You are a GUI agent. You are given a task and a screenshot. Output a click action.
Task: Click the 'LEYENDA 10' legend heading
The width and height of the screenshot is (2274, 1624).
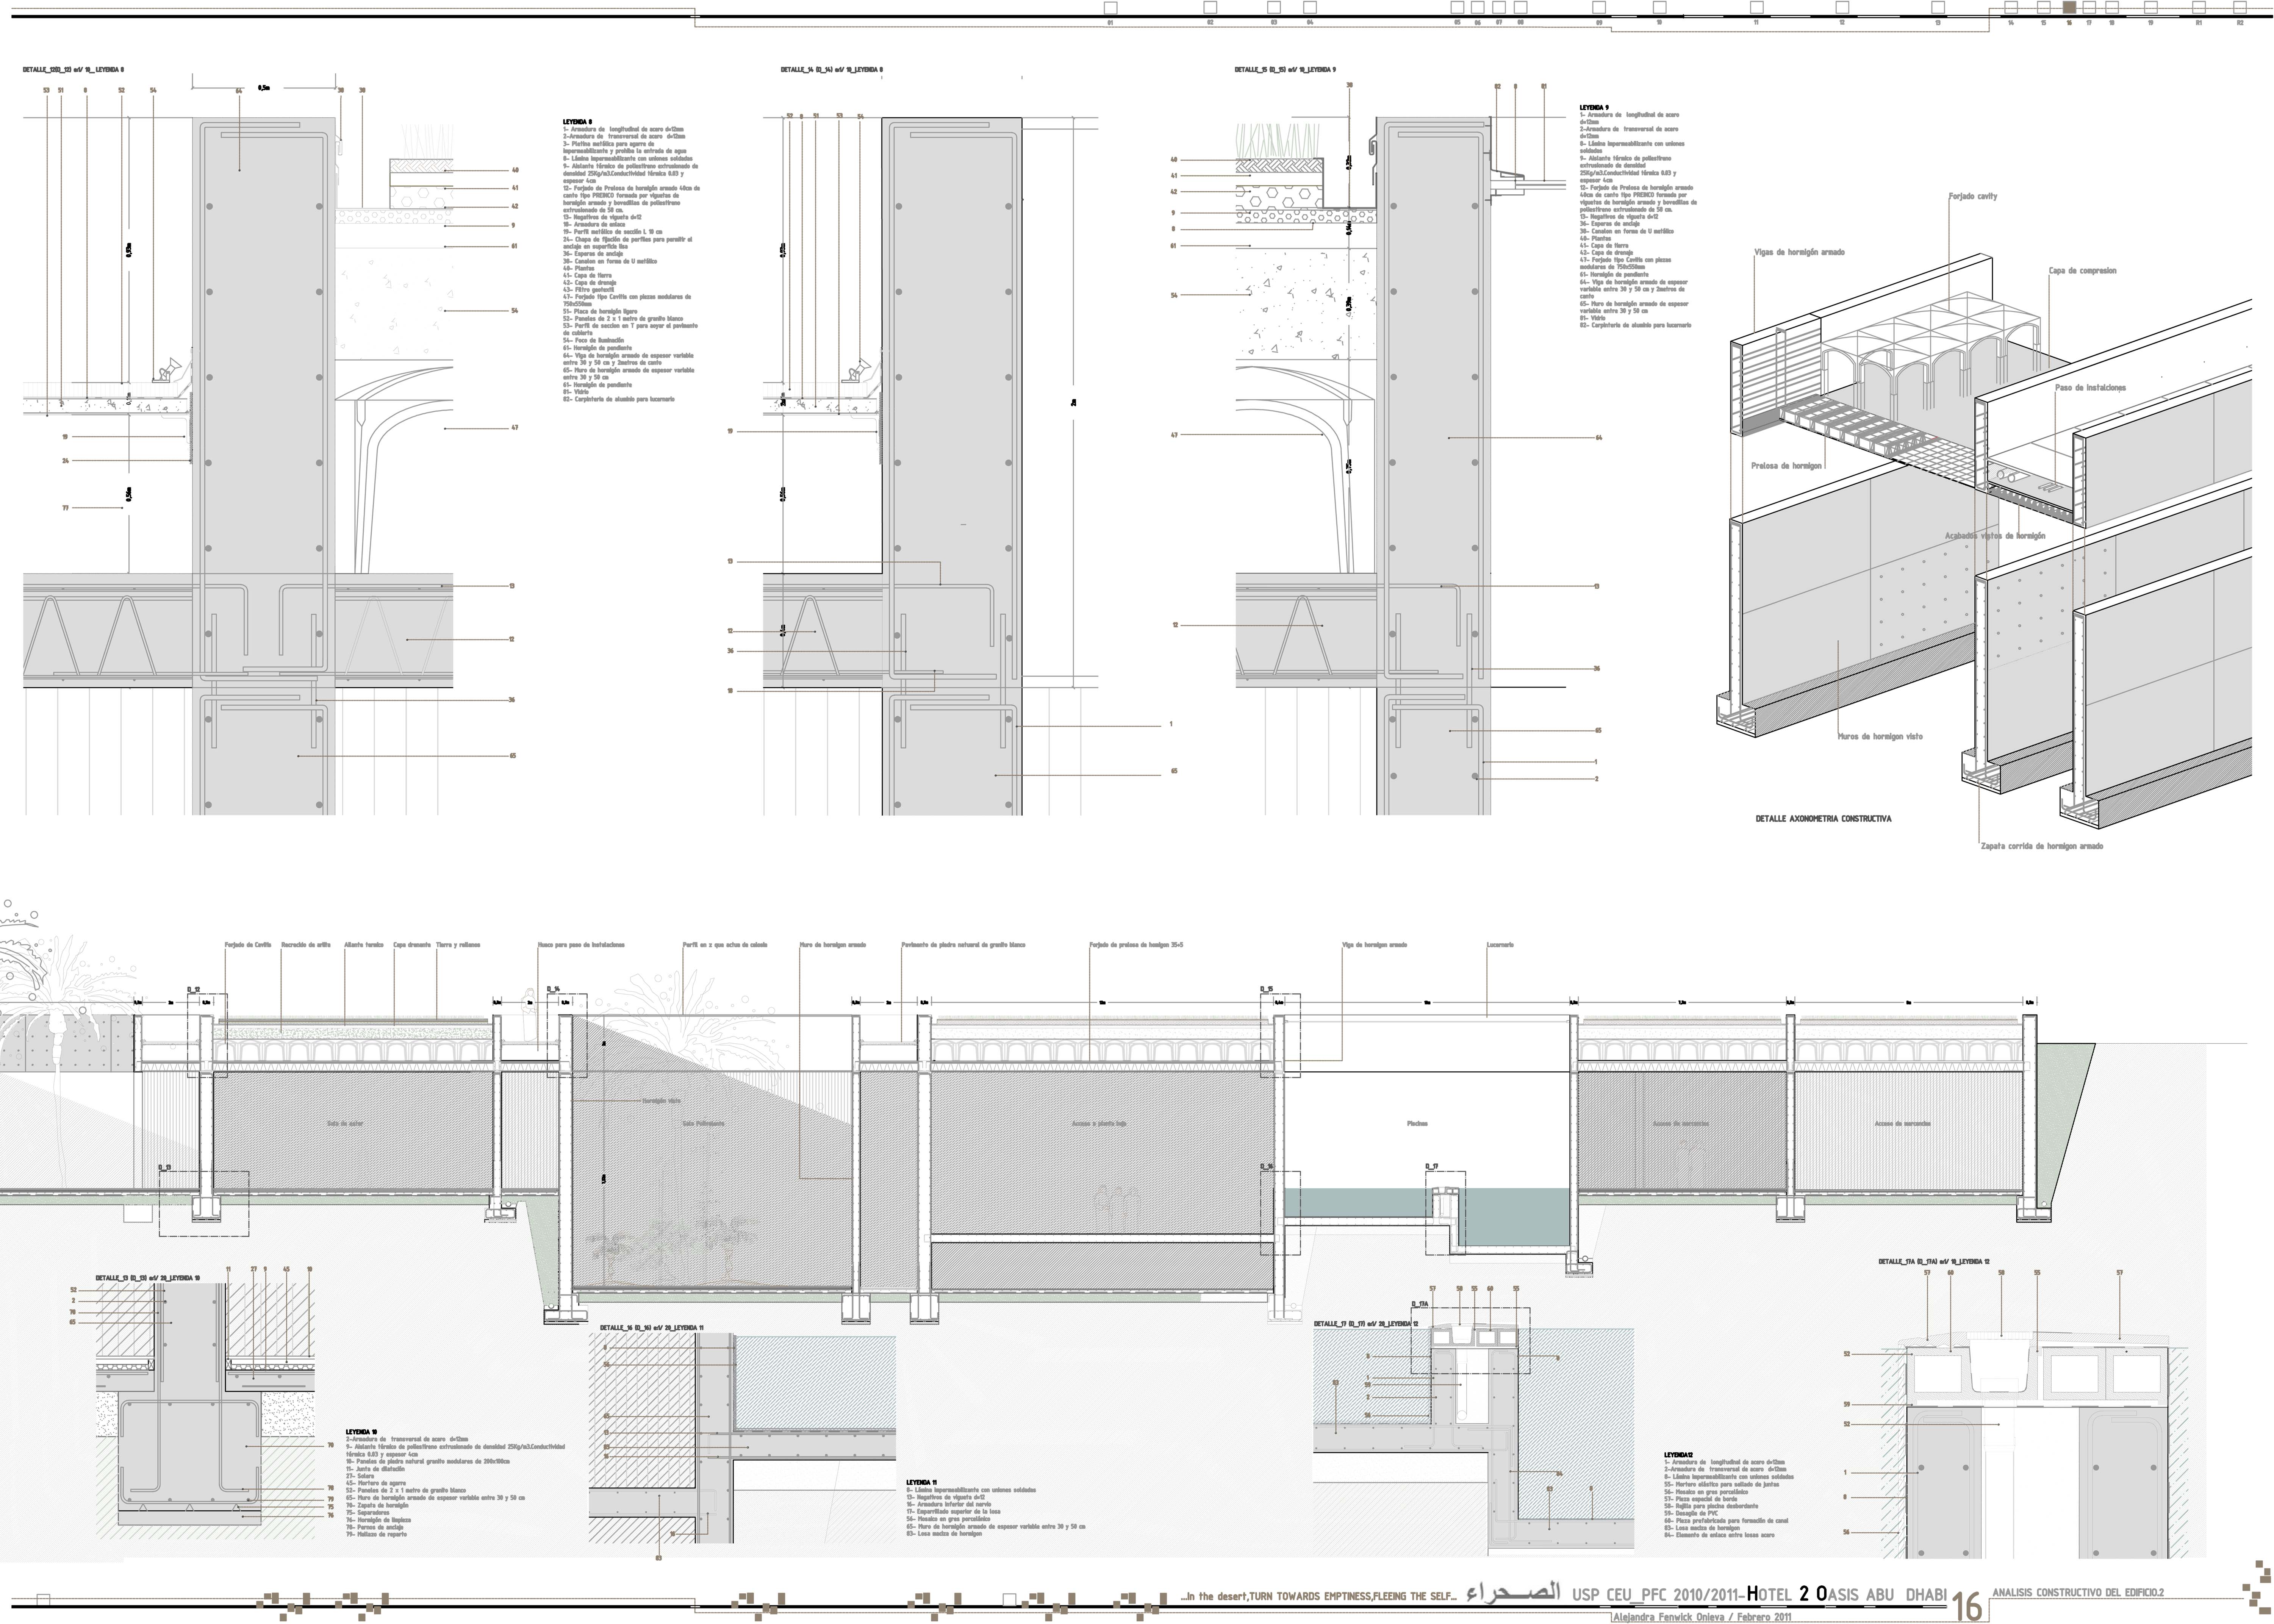(x=362, y=1432)
